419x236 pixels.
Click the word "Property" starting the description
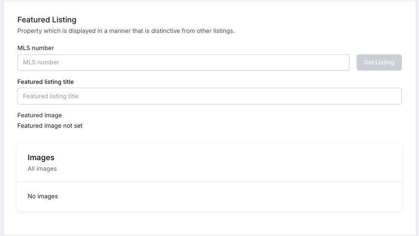(x=30, y=31)
